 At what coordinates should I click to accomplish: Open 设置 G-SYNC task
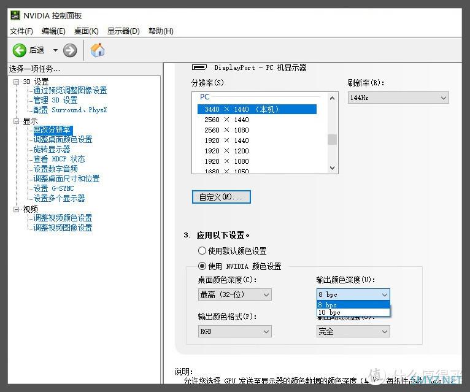coord(53,188)
